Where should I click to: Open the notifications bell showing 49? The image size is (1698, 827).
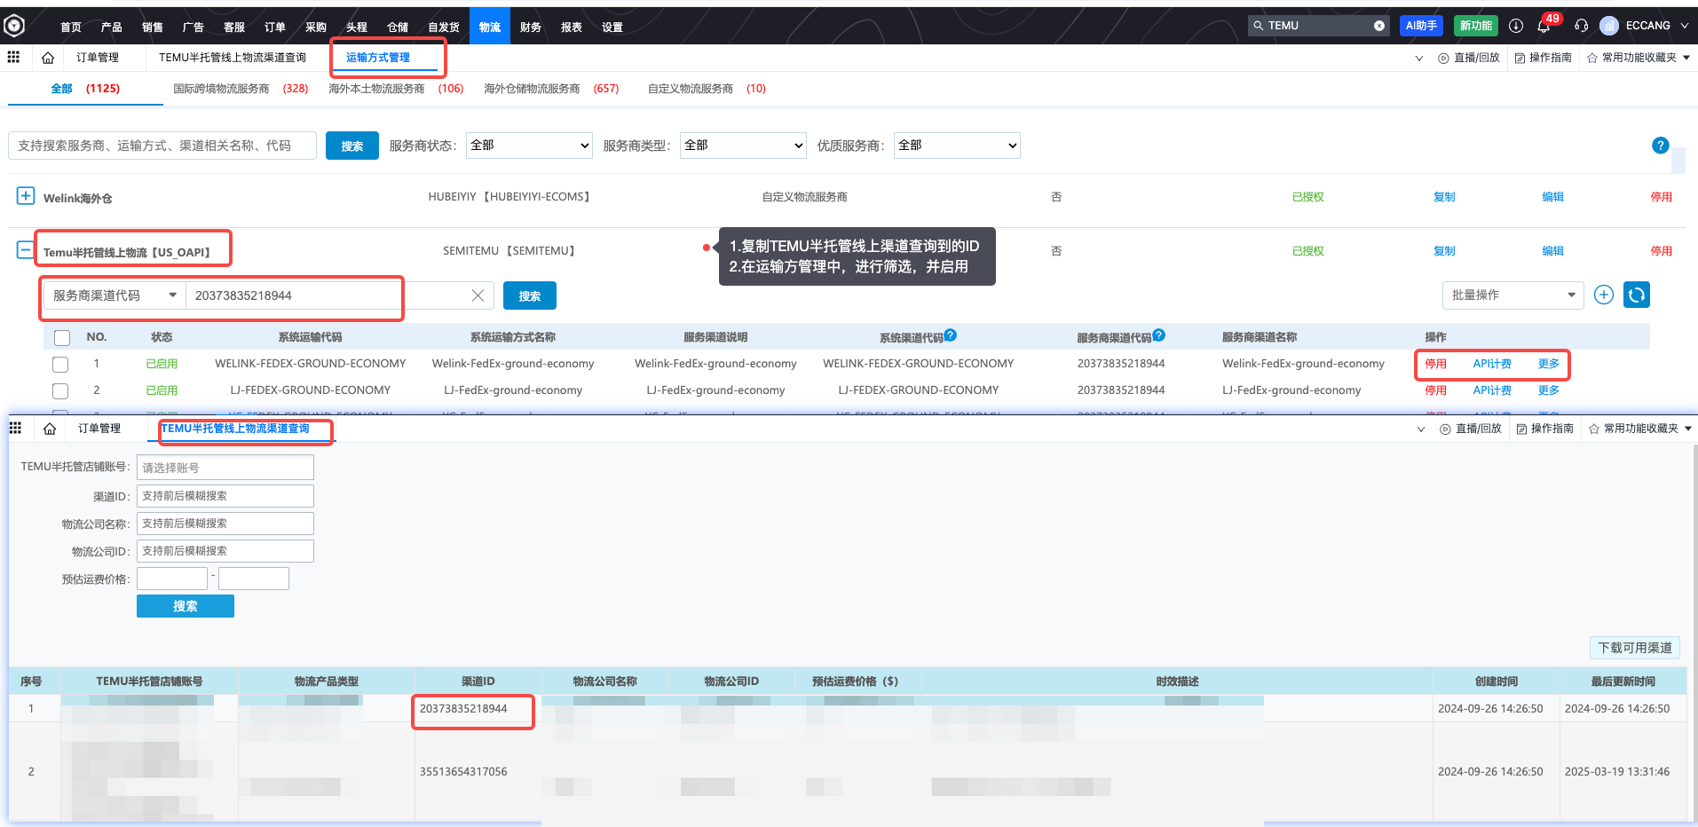tap(1544, 26)
